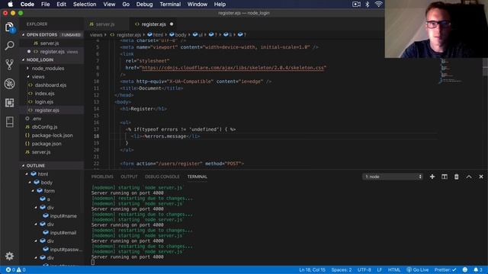Switch to DEBUG CONSOLE panel tab
Viewport: 488px width, 274px height.
click(x=162, y=177)
